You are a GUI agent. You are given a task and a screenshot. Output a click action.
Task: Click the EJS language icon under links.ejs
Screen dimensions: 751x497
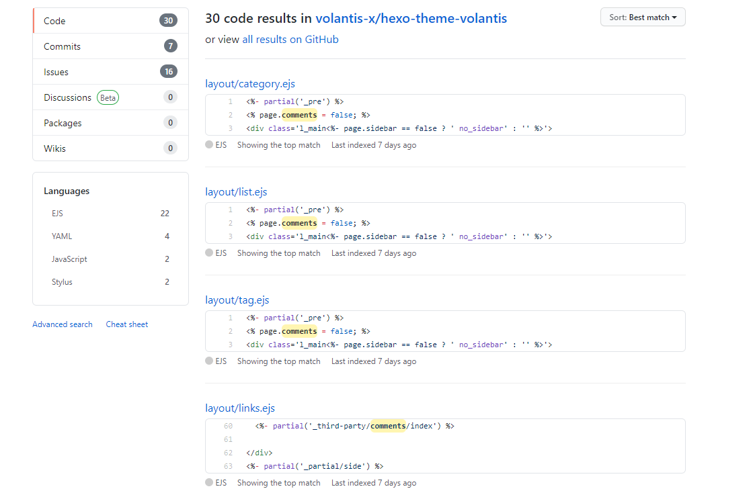209,482
